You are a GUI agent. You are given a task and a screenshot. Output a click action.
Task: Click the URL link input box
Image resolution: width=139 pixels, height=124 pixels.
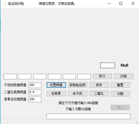(x=88, y=116)
